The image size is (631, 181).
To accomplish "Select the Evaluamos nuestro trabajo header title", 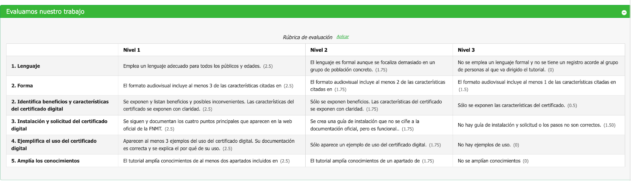I will [x=45, y=11].
